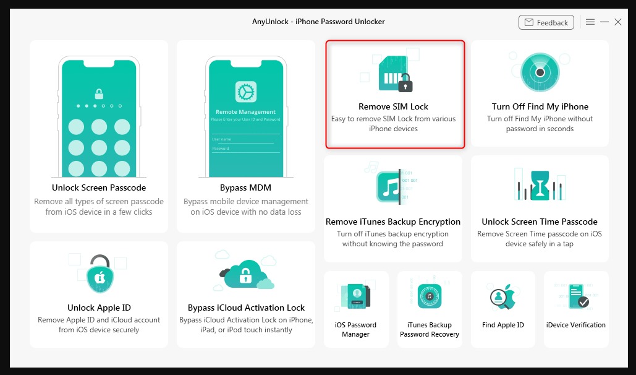Screen dimensions: 636x375
Task: Select the Remove SIM Lock feature icon
Action: pyautogui.click(x=394, y=71)
